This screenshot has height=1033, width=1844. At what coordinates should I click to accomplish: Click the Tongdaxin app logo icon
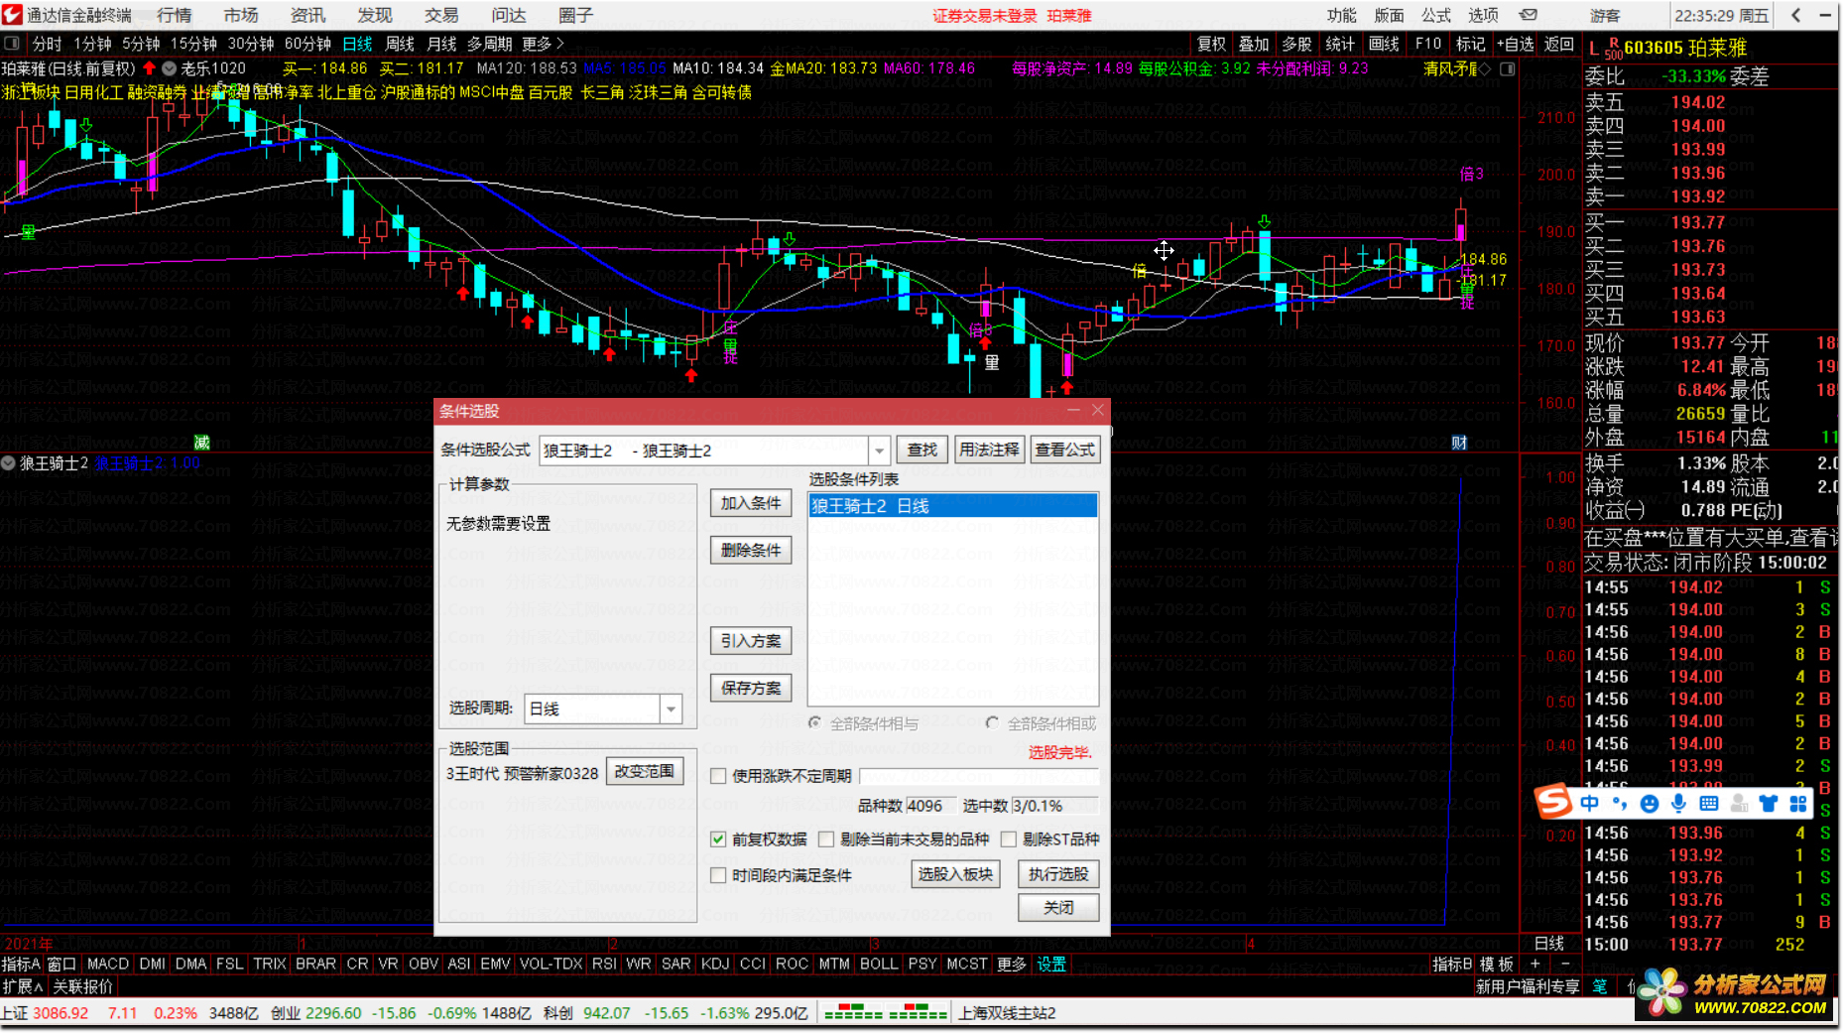[x=12, y=15]
